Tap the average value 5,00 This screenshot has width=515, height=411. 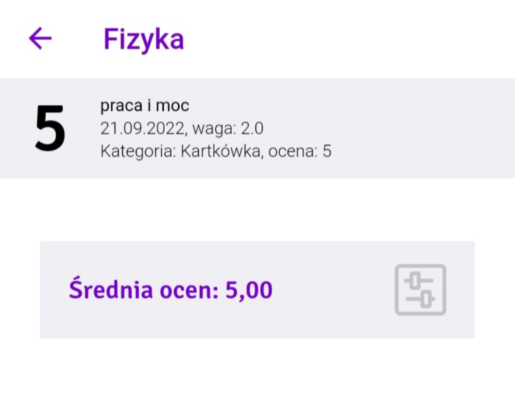249,290
